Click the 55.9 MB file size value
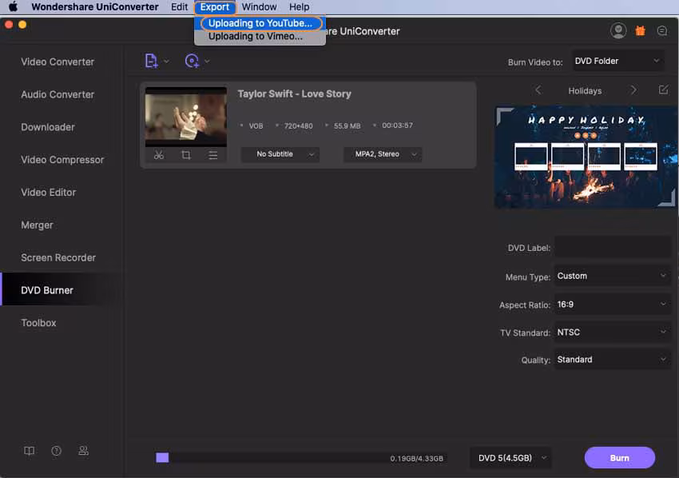 (347, 125)
